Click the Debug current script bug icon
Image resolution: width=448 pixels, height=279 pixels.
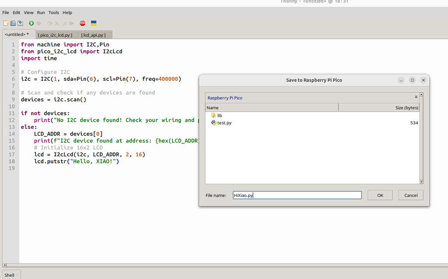pos(39,24)
